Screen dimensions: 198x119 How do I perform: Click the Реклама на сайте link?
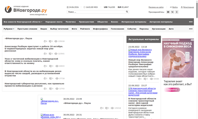(156, 7)
